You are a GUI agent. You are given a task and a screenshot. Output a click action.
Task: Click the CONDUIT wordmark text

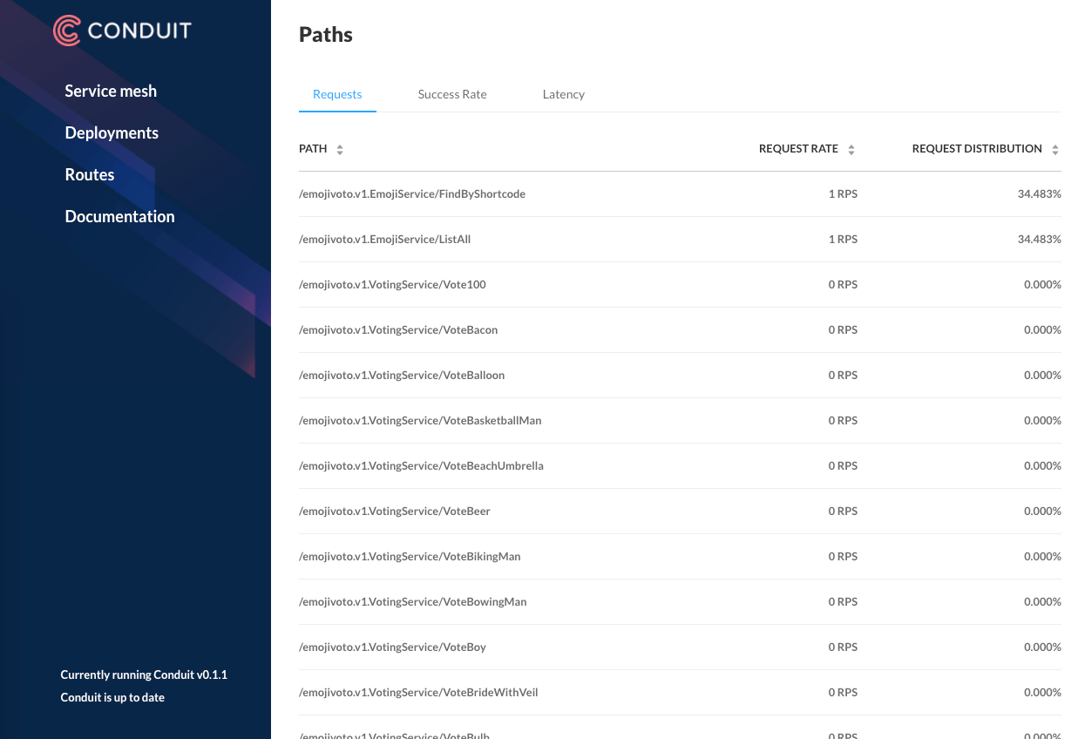139,31
